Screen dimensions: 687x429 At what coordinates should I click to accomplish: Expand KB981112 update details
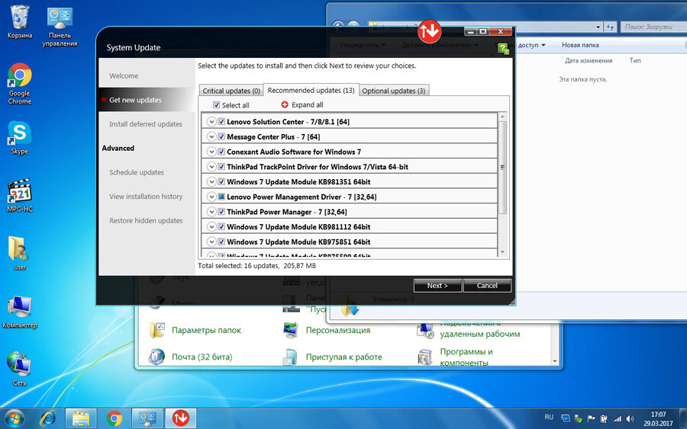pyautogui.click(x=211, y=226)
